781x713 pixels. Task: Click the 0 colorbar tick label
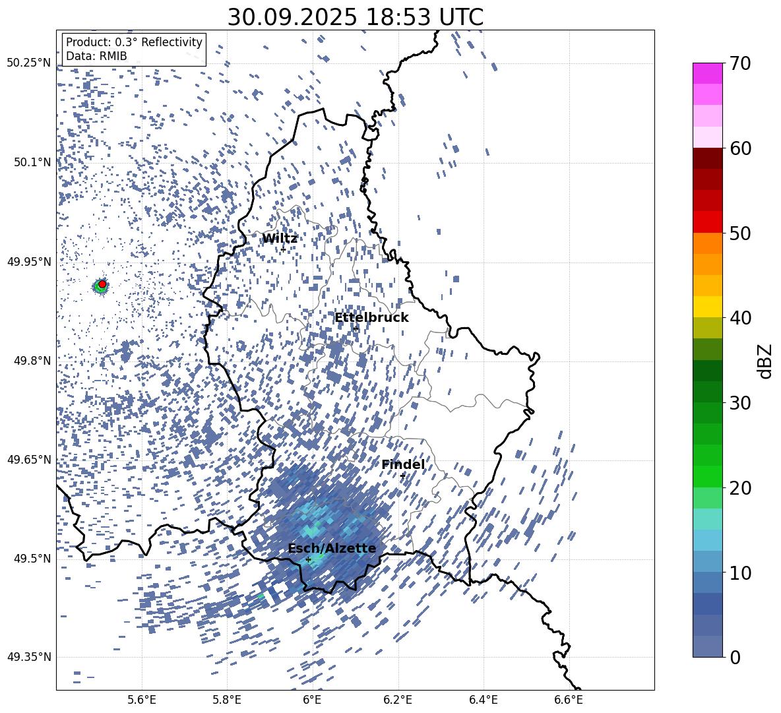point(735,658)
